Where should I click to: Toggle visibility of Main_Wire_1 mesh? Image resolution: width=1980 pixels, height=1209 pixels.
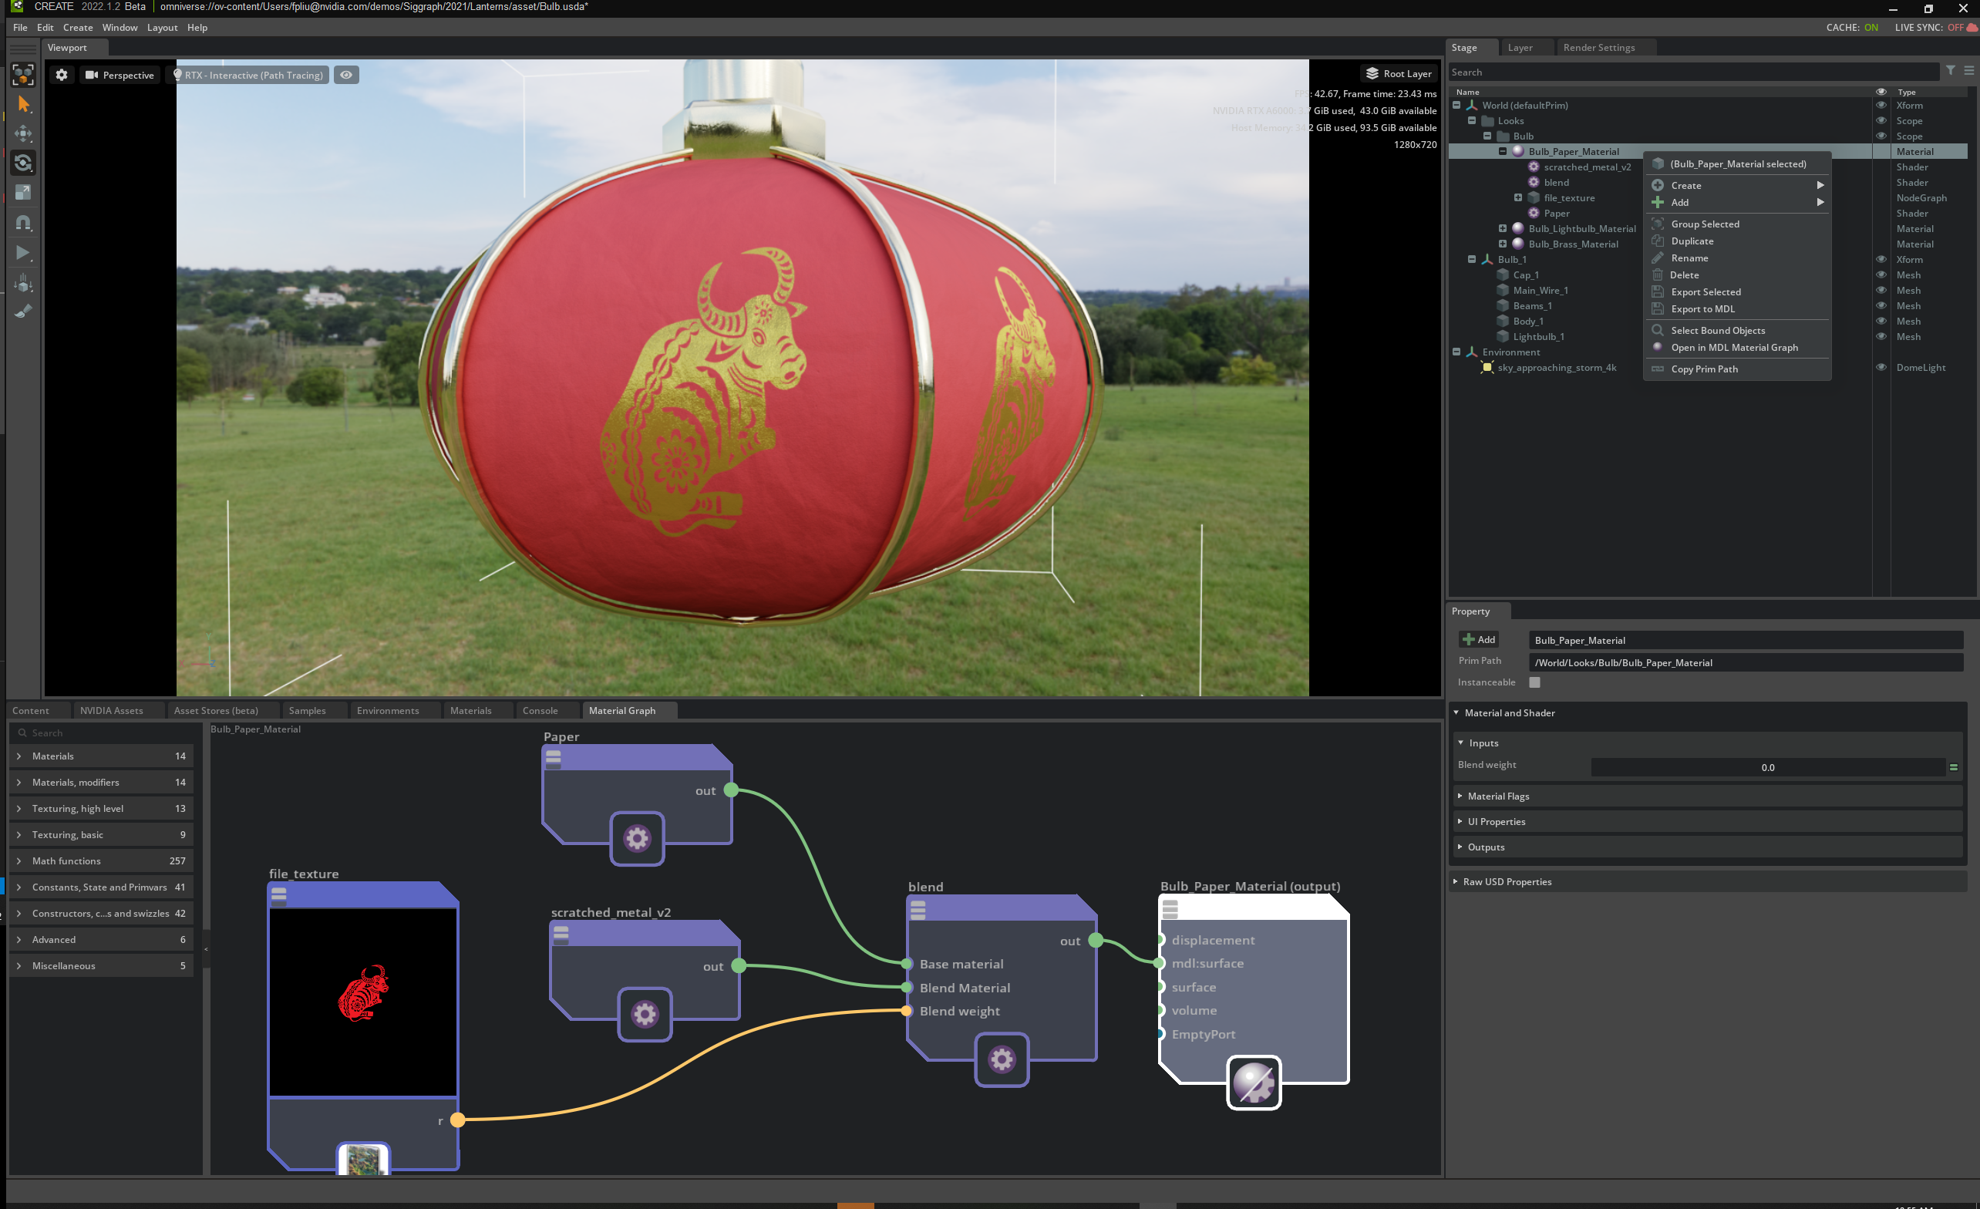click(1881, 290)
